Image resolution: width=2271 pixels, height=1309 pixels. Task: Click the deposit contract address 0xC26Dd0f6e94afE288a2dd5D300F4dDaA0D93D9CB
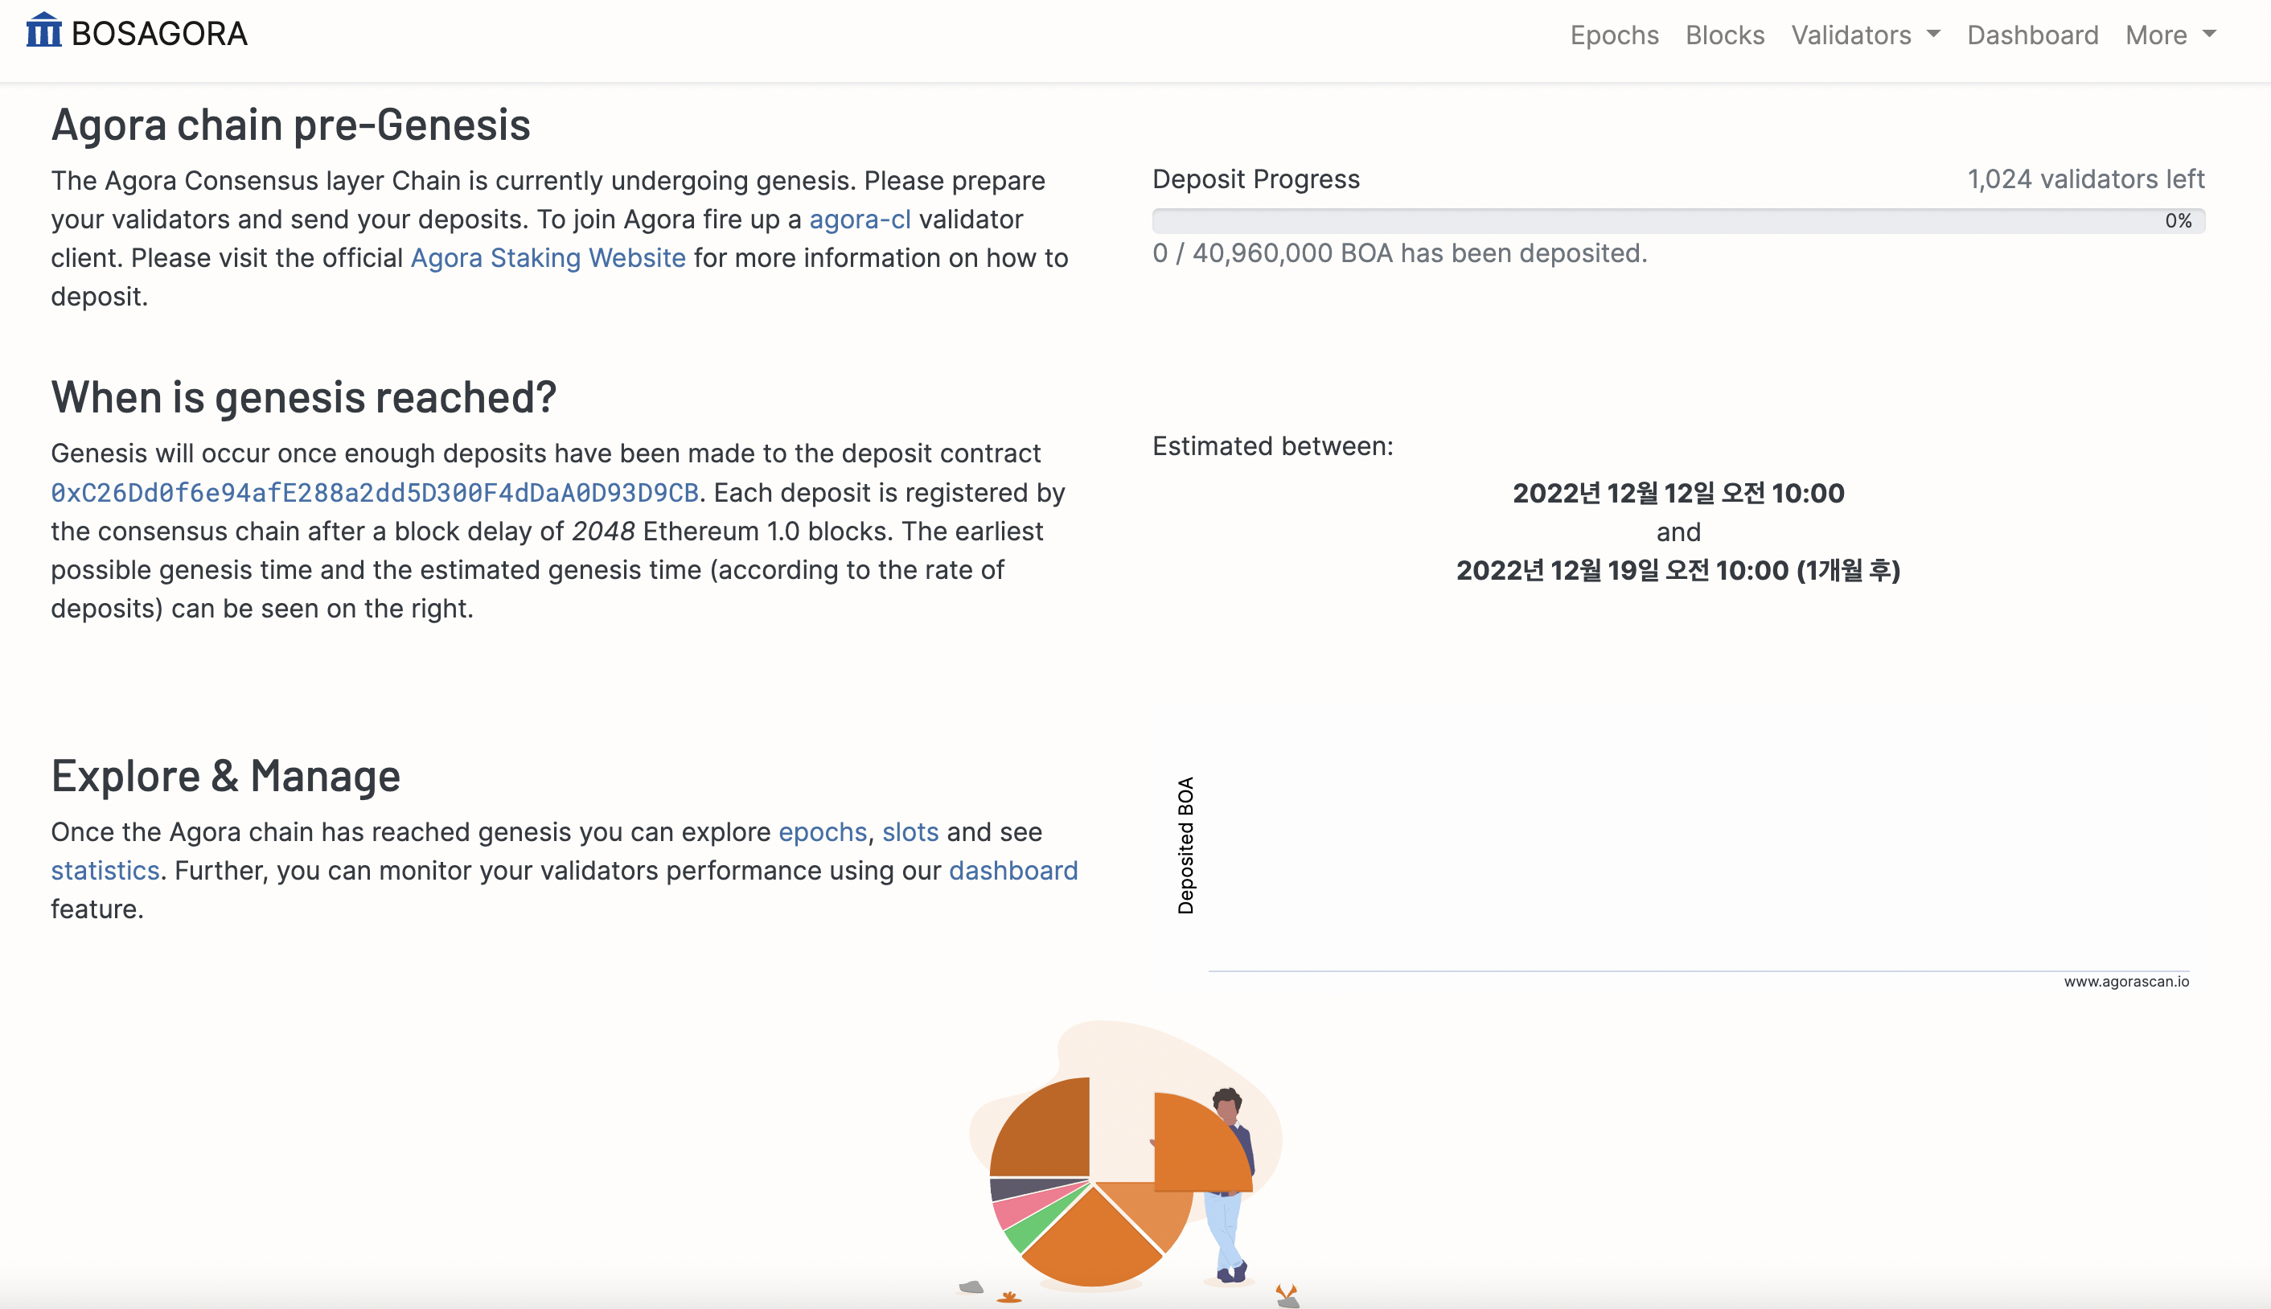[x=373, y=492]
